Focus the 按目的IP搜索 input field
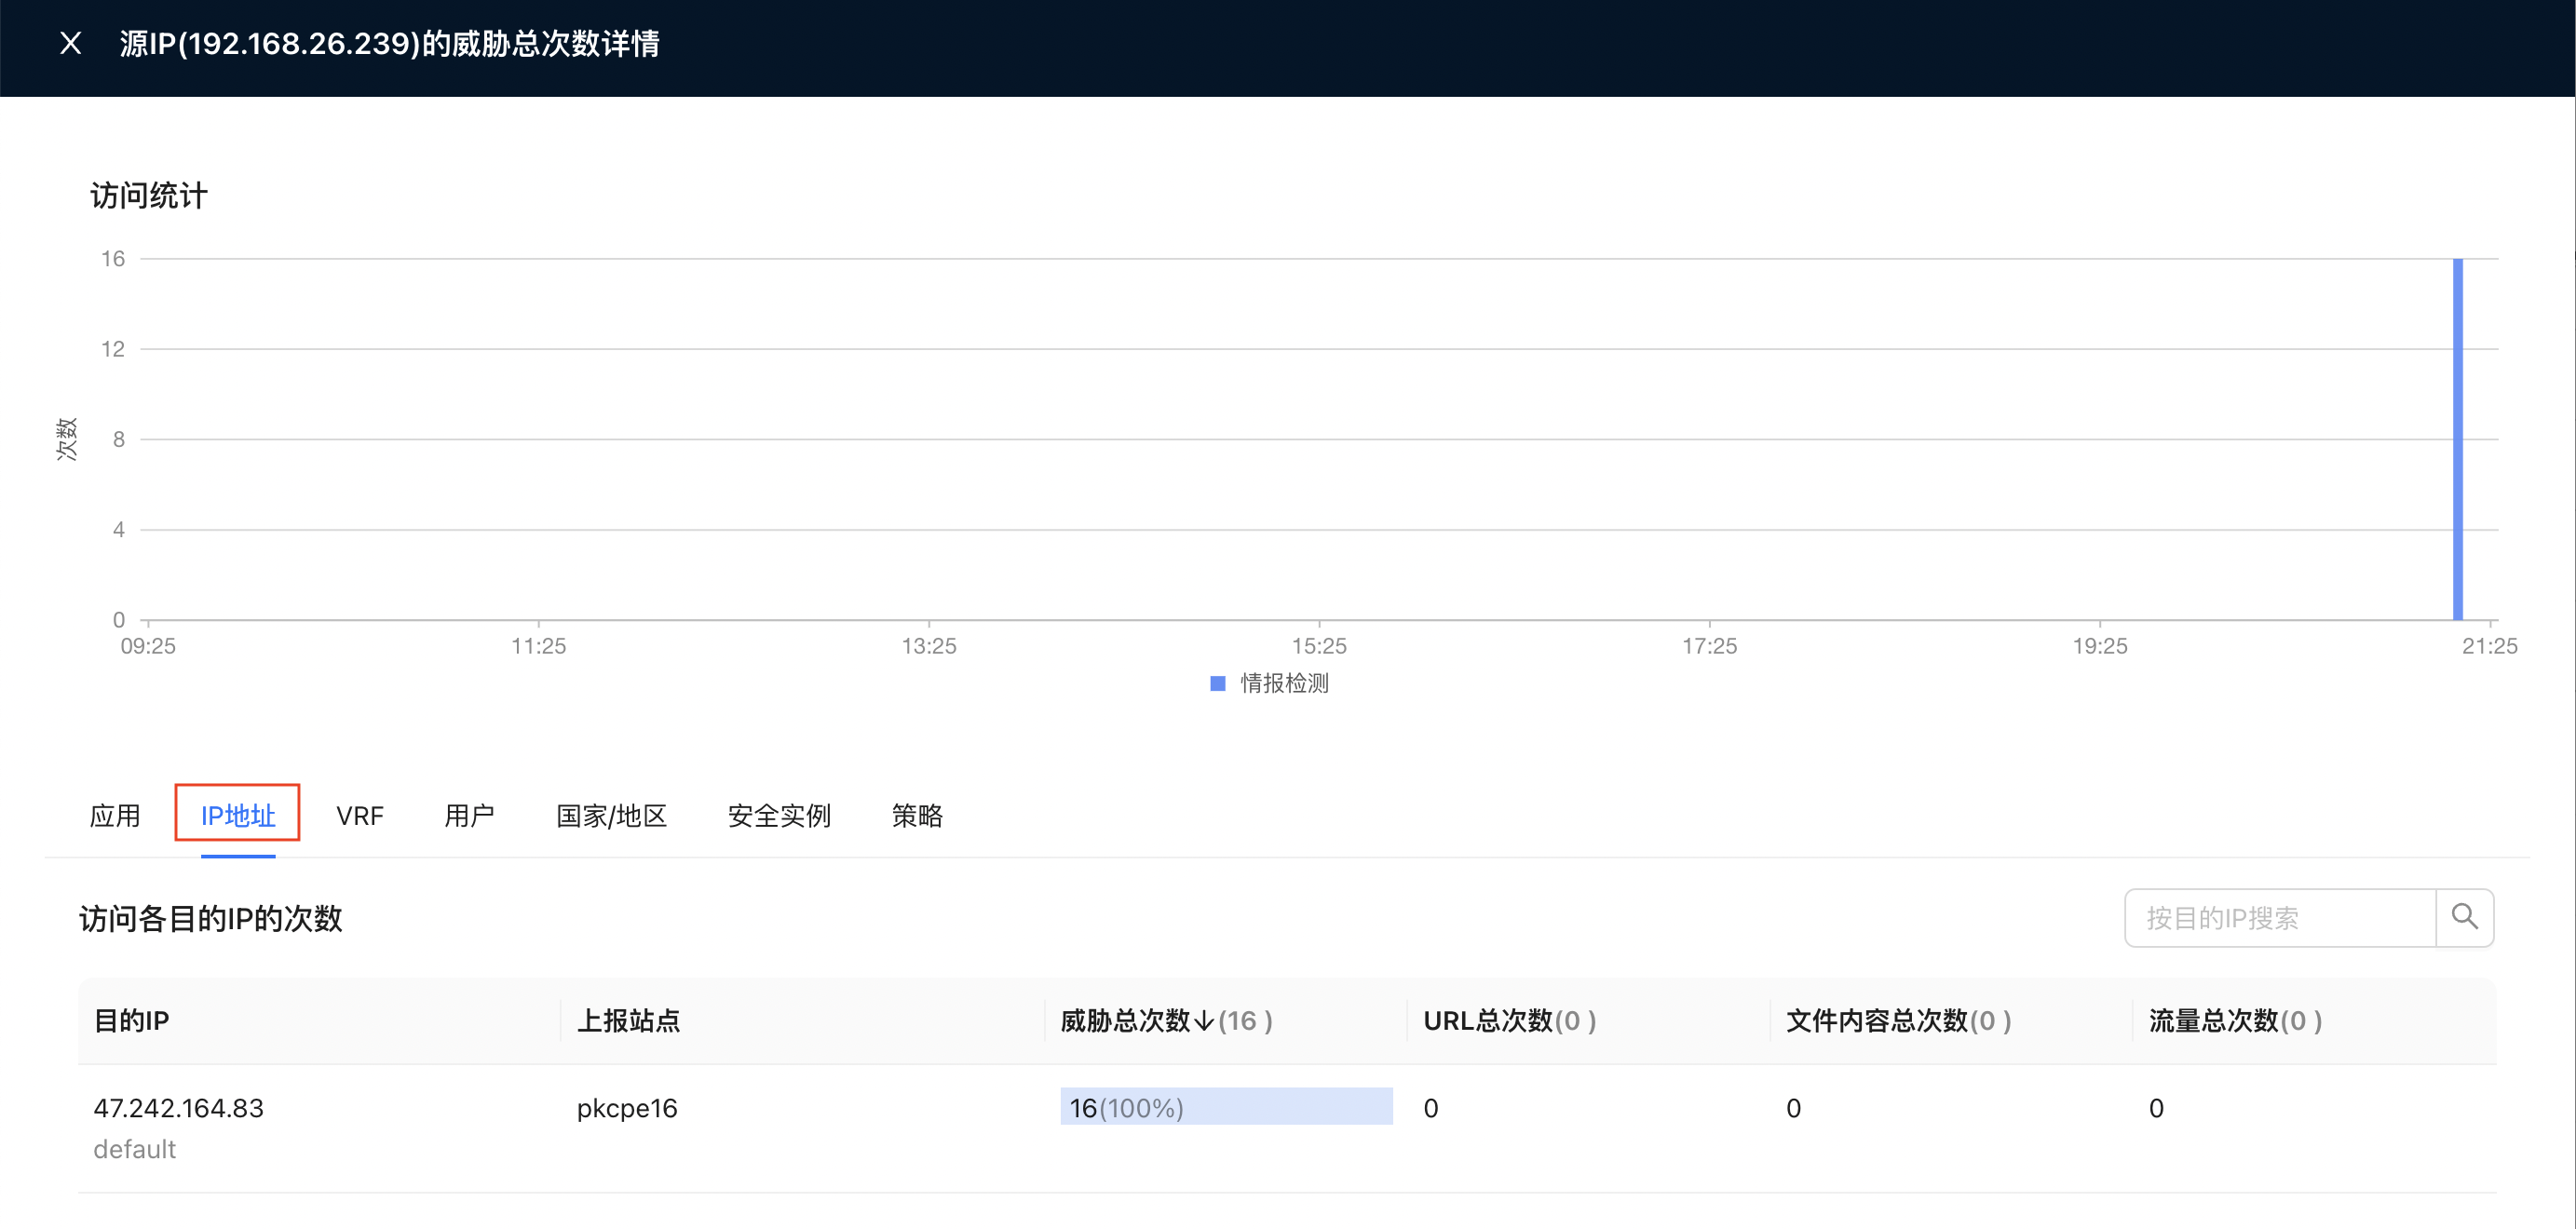The image size is (2576, 1229). coord(2280,917)
